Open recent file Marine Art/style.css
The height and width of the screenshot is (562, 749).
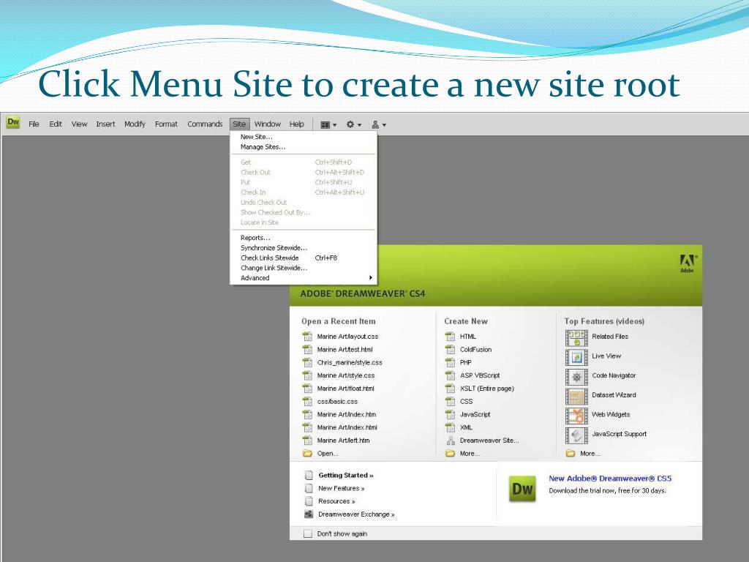[x=346, y=375]
